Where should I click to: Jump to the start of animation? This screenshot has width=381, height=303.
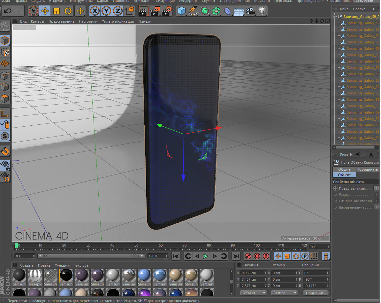click(x=176, y=256)
